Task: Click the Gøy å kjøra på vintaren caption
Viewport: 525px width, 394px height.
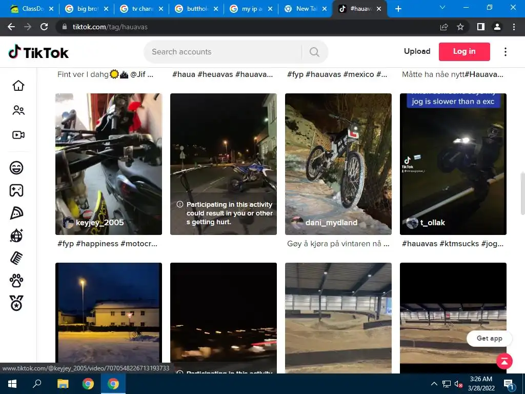Action: tap(338, 244)
